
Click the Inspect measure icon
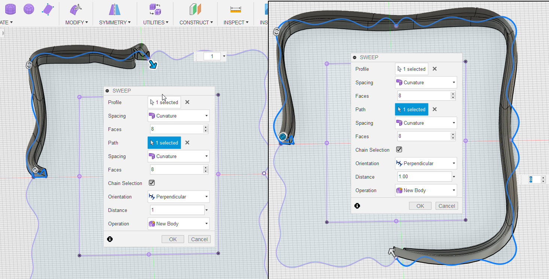point(235,9)
